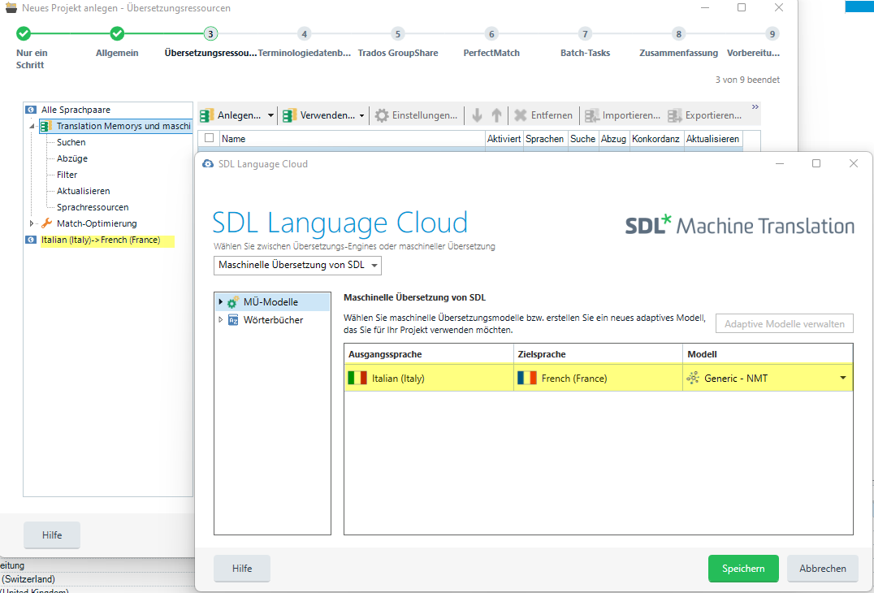Viewport: 874px width, 593px height.
Task: Select Wörterbücher in the SDL Language Cloud tree
Action: pyautogui.click(x=273, y=320)
